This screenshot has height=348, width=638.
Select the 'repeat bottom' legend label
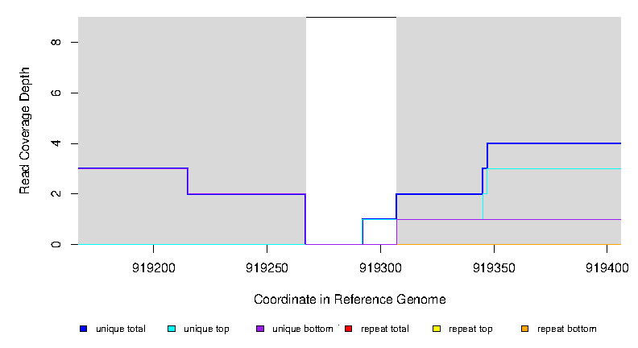[567, 329]
